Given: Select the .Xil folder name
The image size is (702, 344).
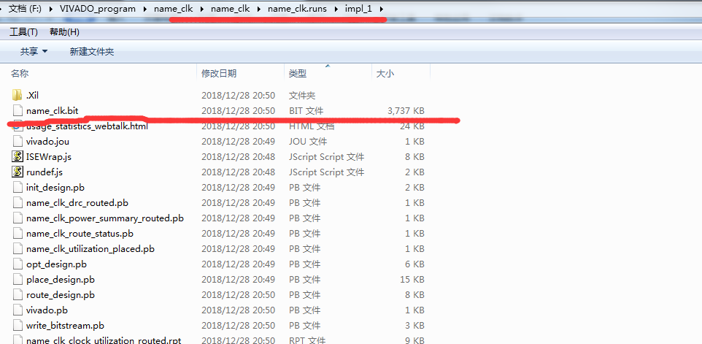Looking at the screenshot, I should coord(33,96).
